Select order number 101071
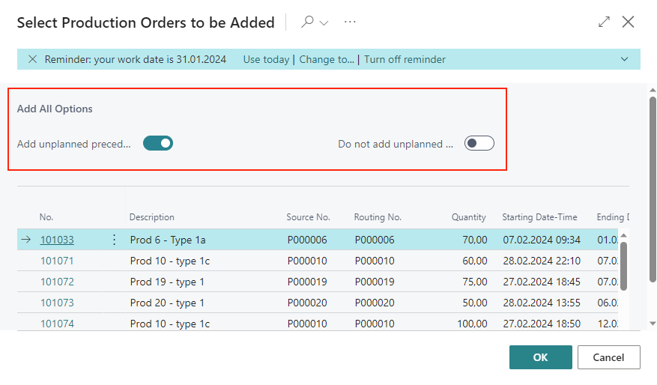The width and height of the screenshot is (657, 385). (x=57, y=261)
